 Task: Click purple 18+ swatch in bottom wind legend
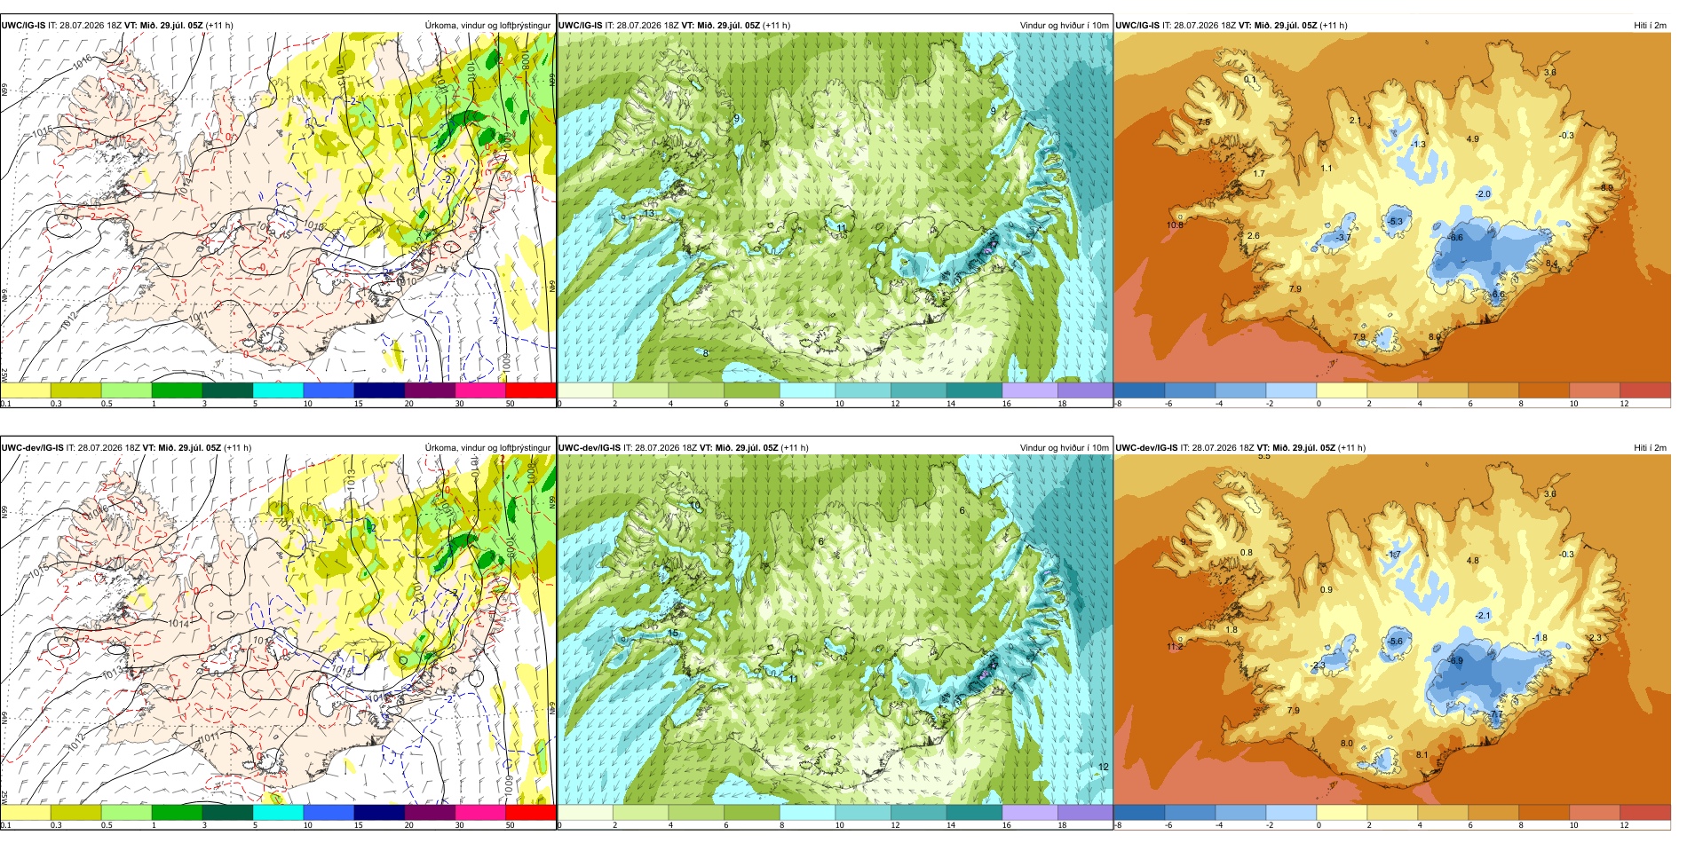point(1085,812)
